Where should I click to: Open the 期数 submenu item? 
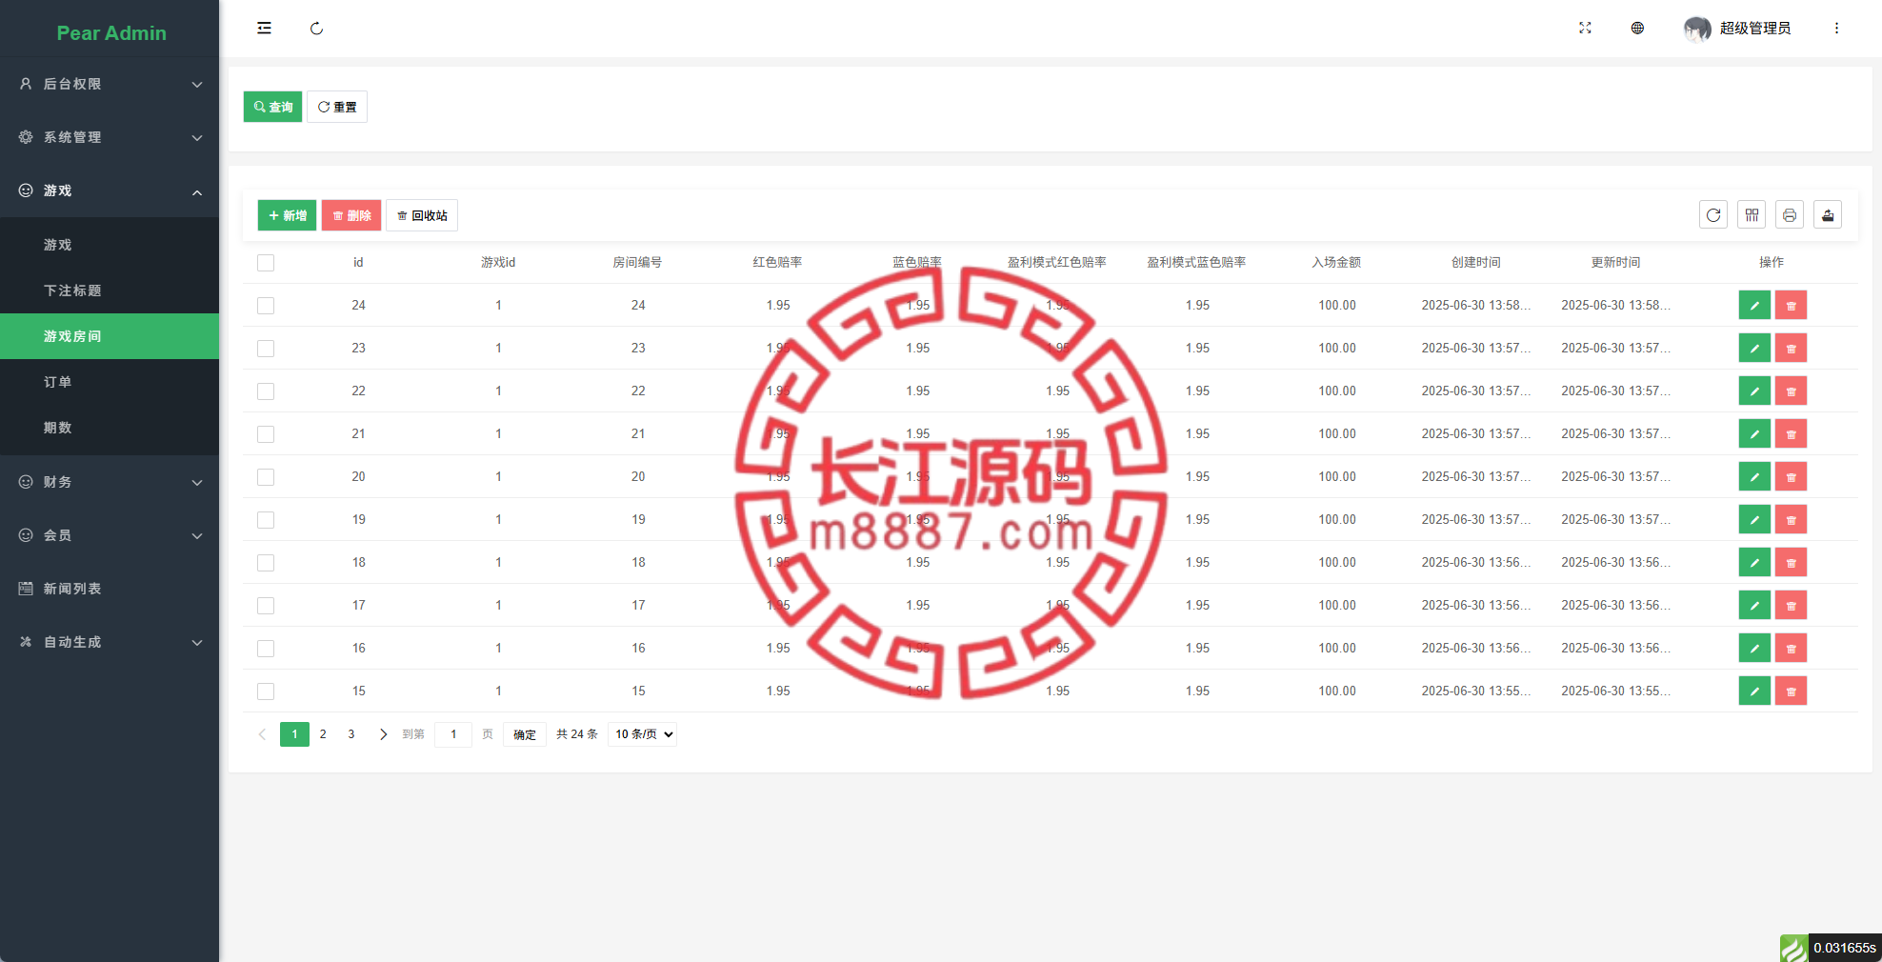[x=110, y=428]
